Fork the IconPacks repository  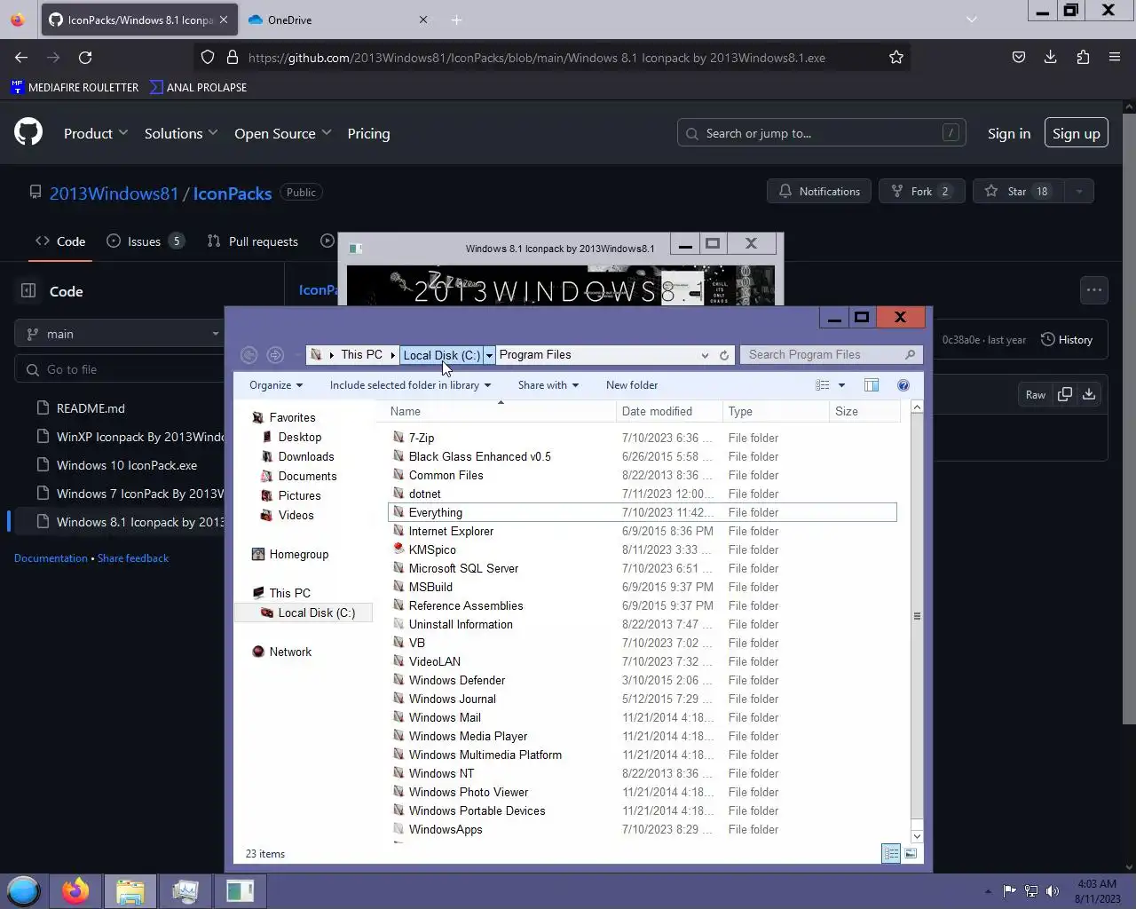pos(922,191)
